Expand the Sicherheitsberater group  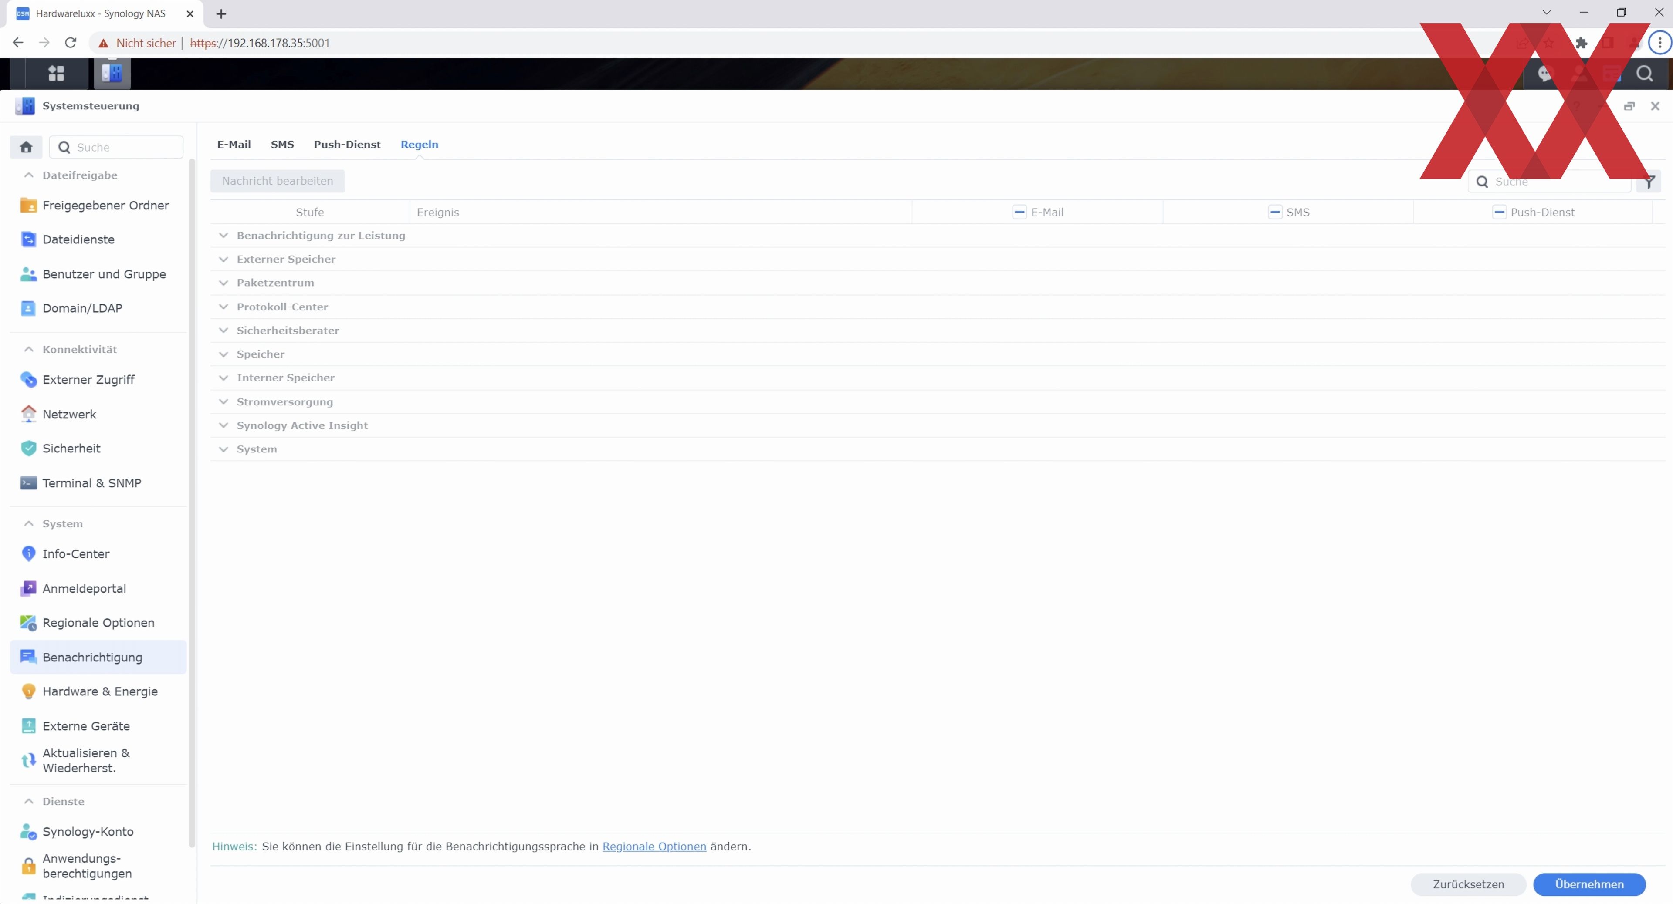(x=224, y=331)
